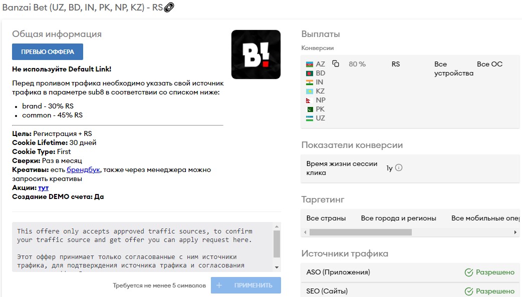Click Не используйте Default Link! warning
The height and width of the screenshot is (297, 522).
coord(62,69)
